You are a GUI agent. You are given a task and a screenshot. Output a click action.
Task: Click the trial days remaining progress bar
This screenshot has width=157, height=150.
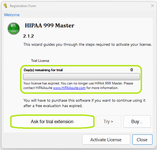82,77
